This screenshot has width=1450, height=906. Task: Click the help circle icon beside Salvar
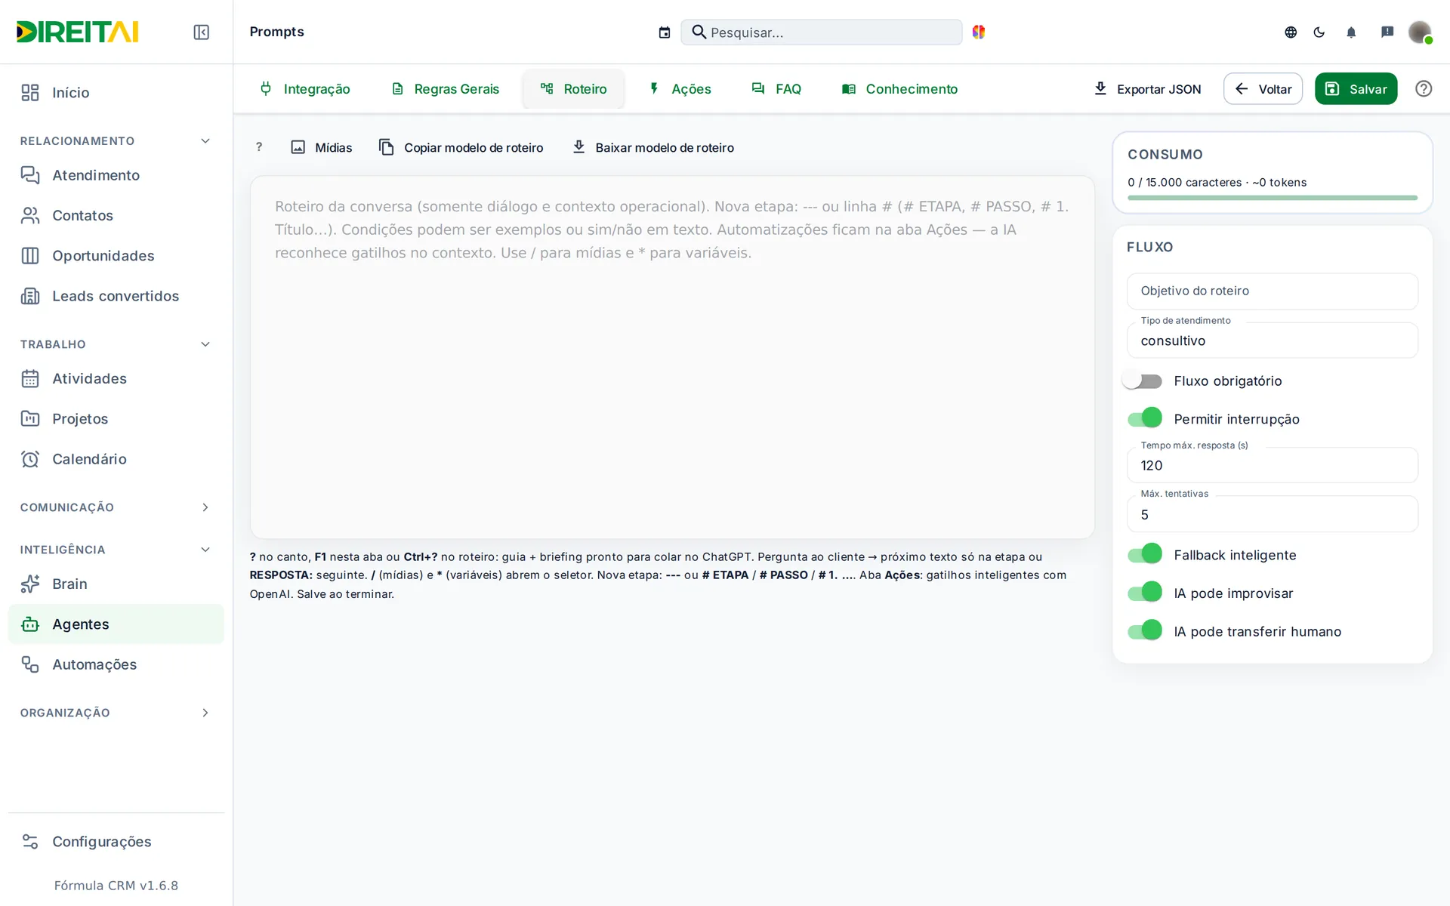(1424, 89)
